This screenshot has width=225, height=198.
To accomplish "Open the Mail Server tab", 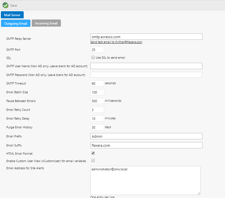I will tap(12, 15).
